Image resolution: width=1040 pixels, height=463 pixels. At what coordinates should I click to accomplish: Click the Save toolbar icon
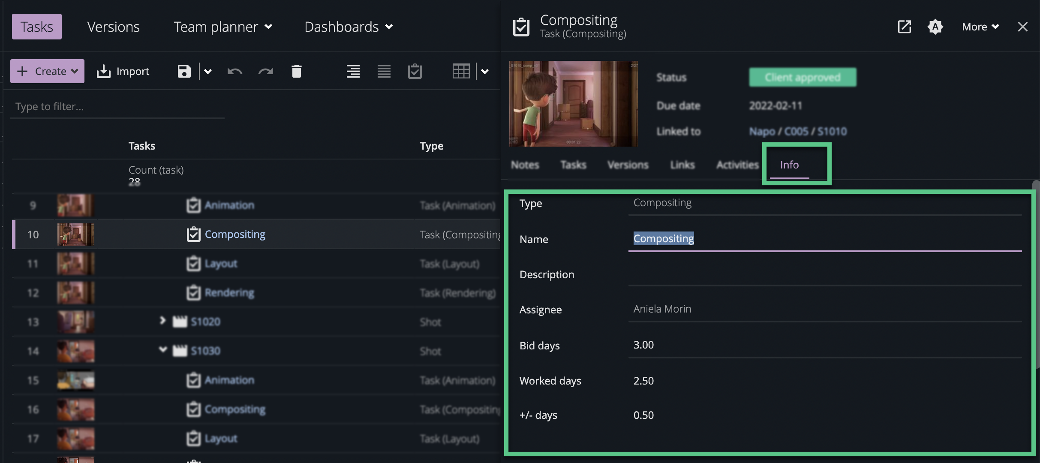click(184, 71)
